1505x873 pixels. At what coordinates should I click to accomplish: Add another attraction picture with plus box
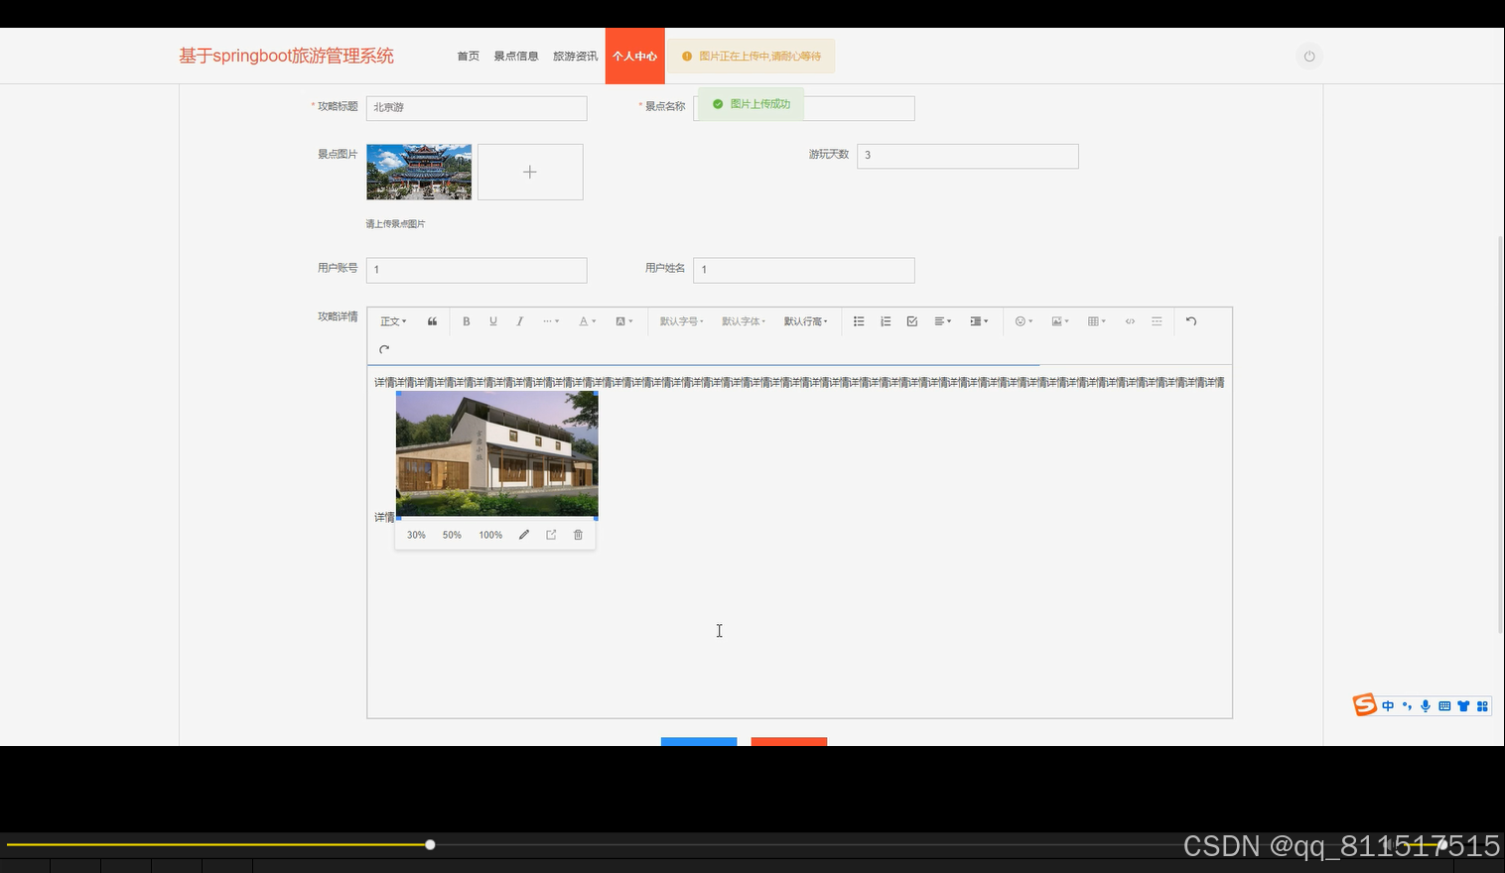click(x=530, y=172)
